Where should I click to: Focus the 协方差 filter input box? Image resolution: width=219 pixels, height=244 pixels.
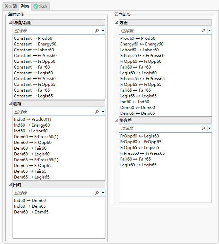coord(159,128)
